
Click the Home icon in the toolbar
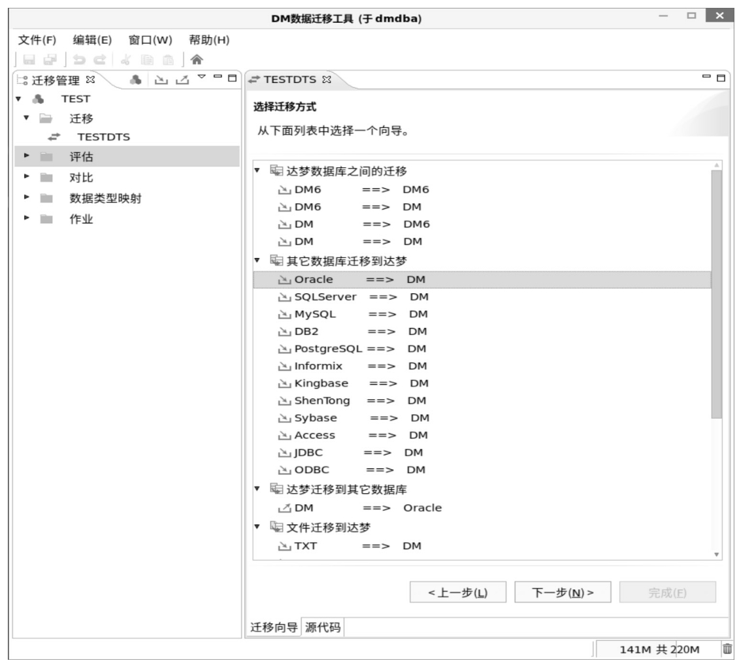click(195, 59)
